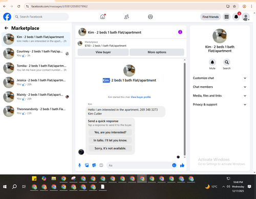256x199 pixels.
Task: Send quick response 'Yes, are you interested?'
Action: pos(110,132)
